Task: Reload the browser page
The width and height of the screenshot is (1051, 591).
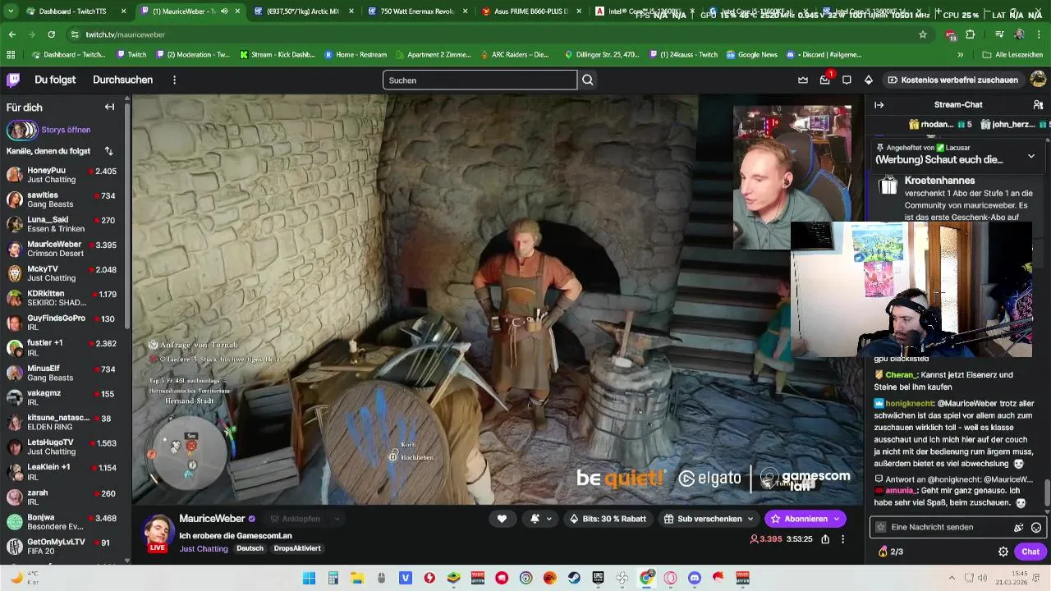Action: 51,34
